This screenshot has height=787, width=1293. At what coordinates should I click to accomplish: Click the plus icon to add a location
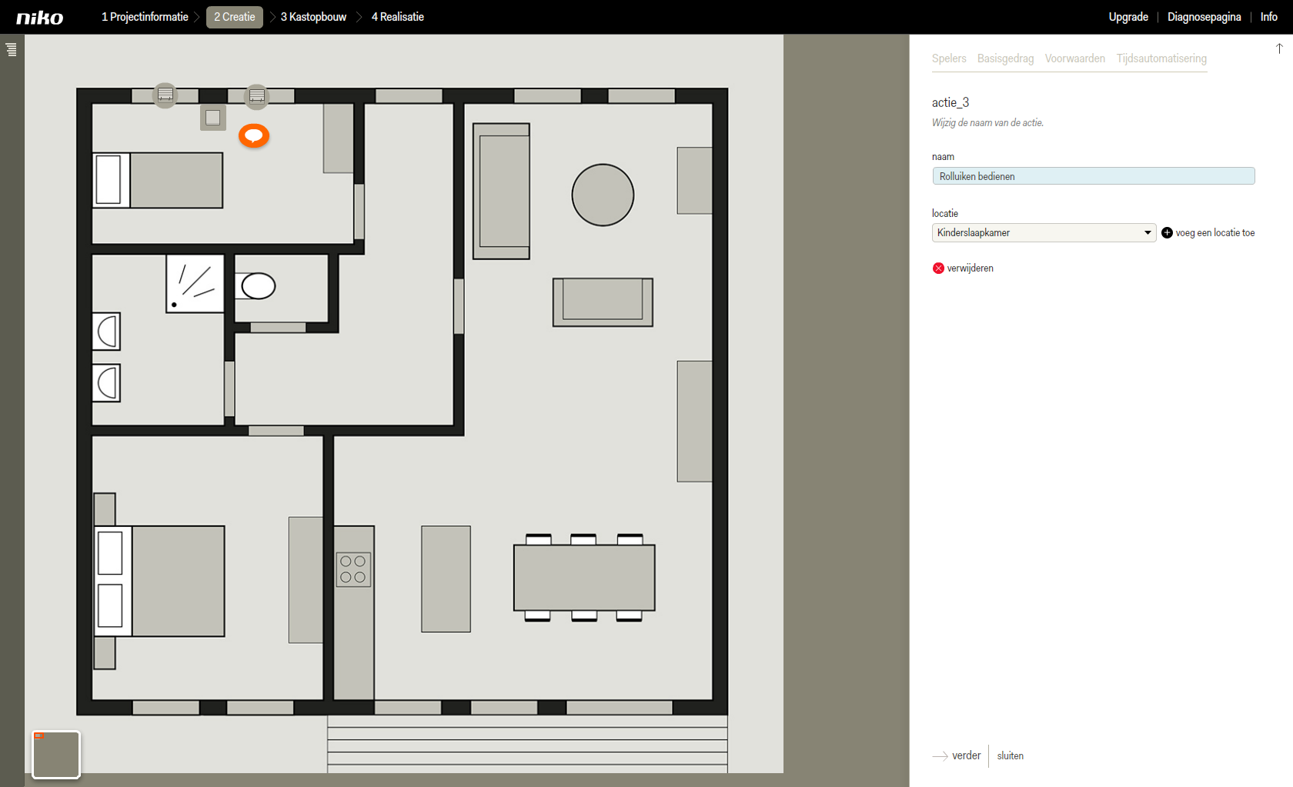[1167, 233]
